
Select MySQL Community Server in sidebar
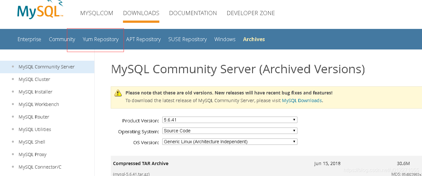[x=47, y=67]
